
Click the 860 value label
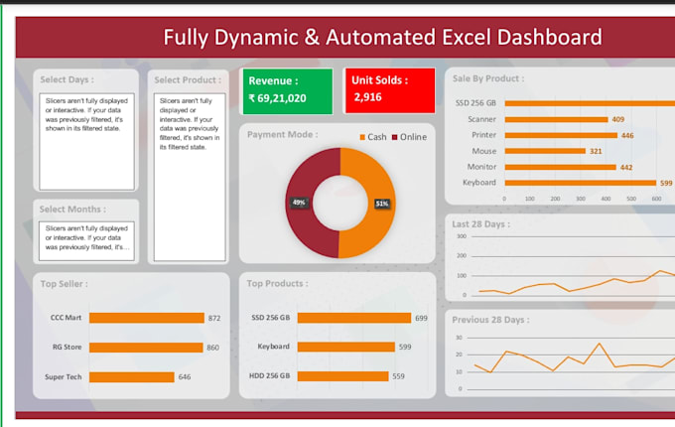pyautogui.click(x=212, y=348)
